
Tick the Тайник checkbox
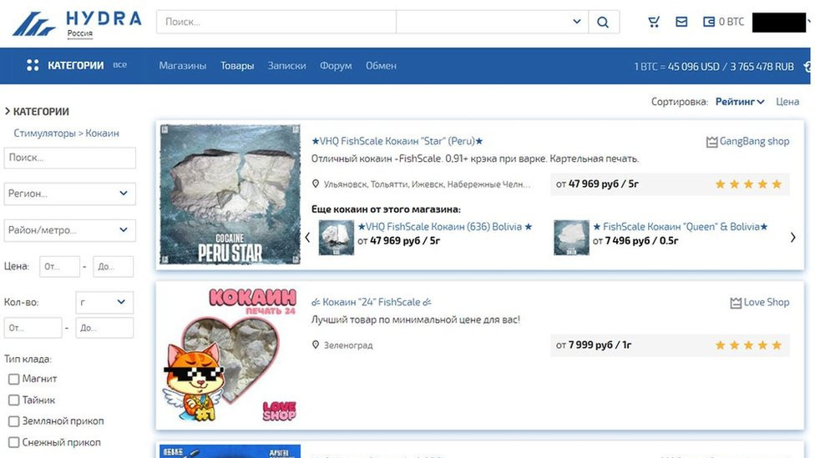tap(14, 400)
